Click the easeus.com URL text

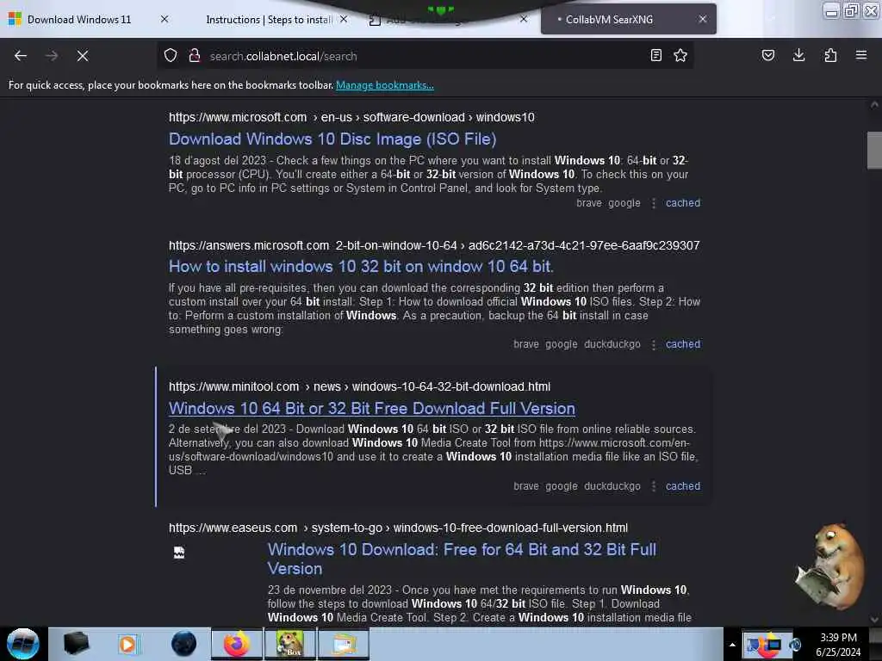pos(398,528)
